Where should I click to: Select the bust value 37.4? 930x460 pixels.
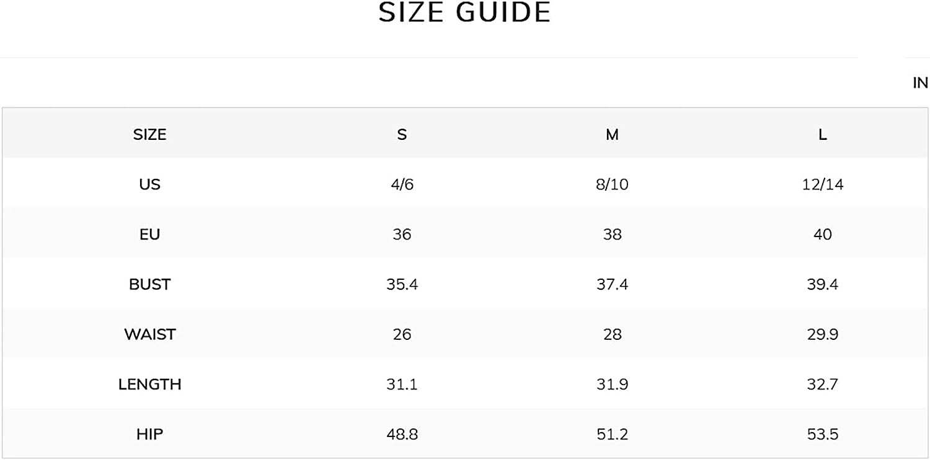(x=612, y=284)
